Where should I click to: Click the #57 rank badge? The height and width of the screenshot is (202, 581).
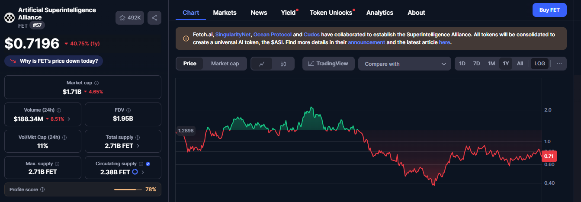click(x=37, y=26)
